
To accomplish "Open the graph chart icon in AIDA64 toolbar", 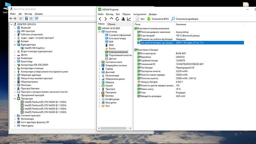I will click(129, 19).
